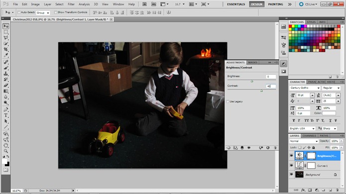The width and height of the screenshot is (346, 194).
Task: Delete the adjustment layer via trash icon
Action: [275, 148]
